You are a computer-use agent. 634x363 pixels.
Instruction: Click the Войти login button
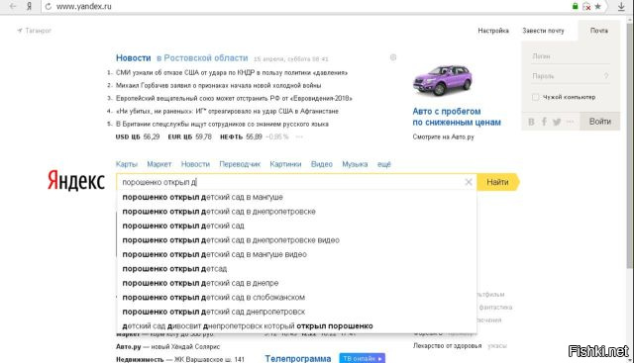pos(600,121)
